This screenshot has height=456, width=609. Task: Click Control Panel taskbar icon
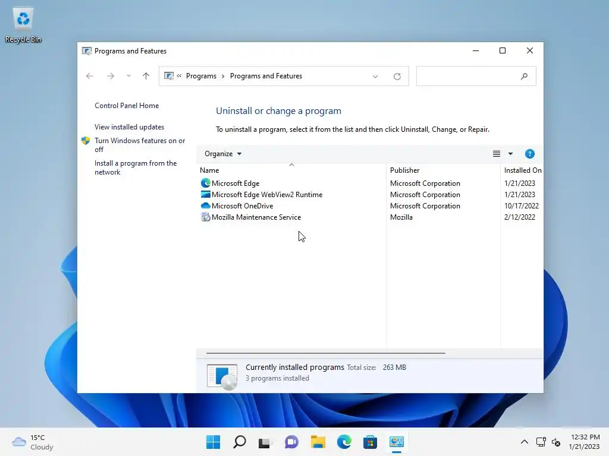coord(397,442)
